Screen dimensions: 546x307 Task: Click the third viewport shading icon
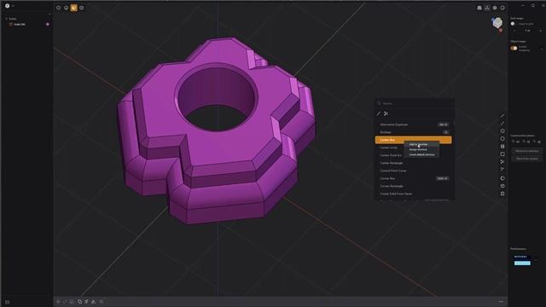tap(495, 8)
